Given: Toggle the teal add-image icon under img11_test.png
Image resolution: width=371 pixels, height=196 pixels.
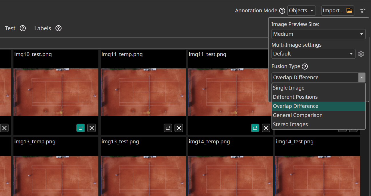Looking at the screenshot, I should click(x=255, y=128).
